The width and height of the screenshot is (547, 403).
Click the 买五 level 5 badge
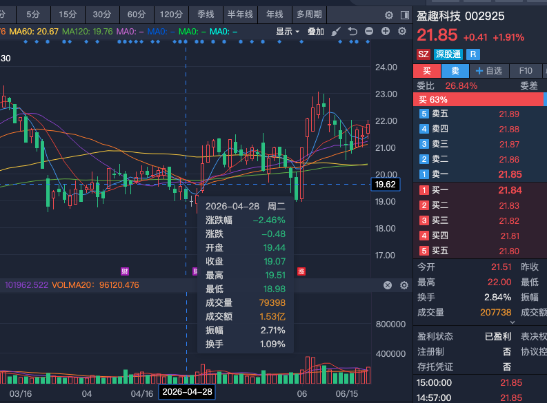click(424, 251)
